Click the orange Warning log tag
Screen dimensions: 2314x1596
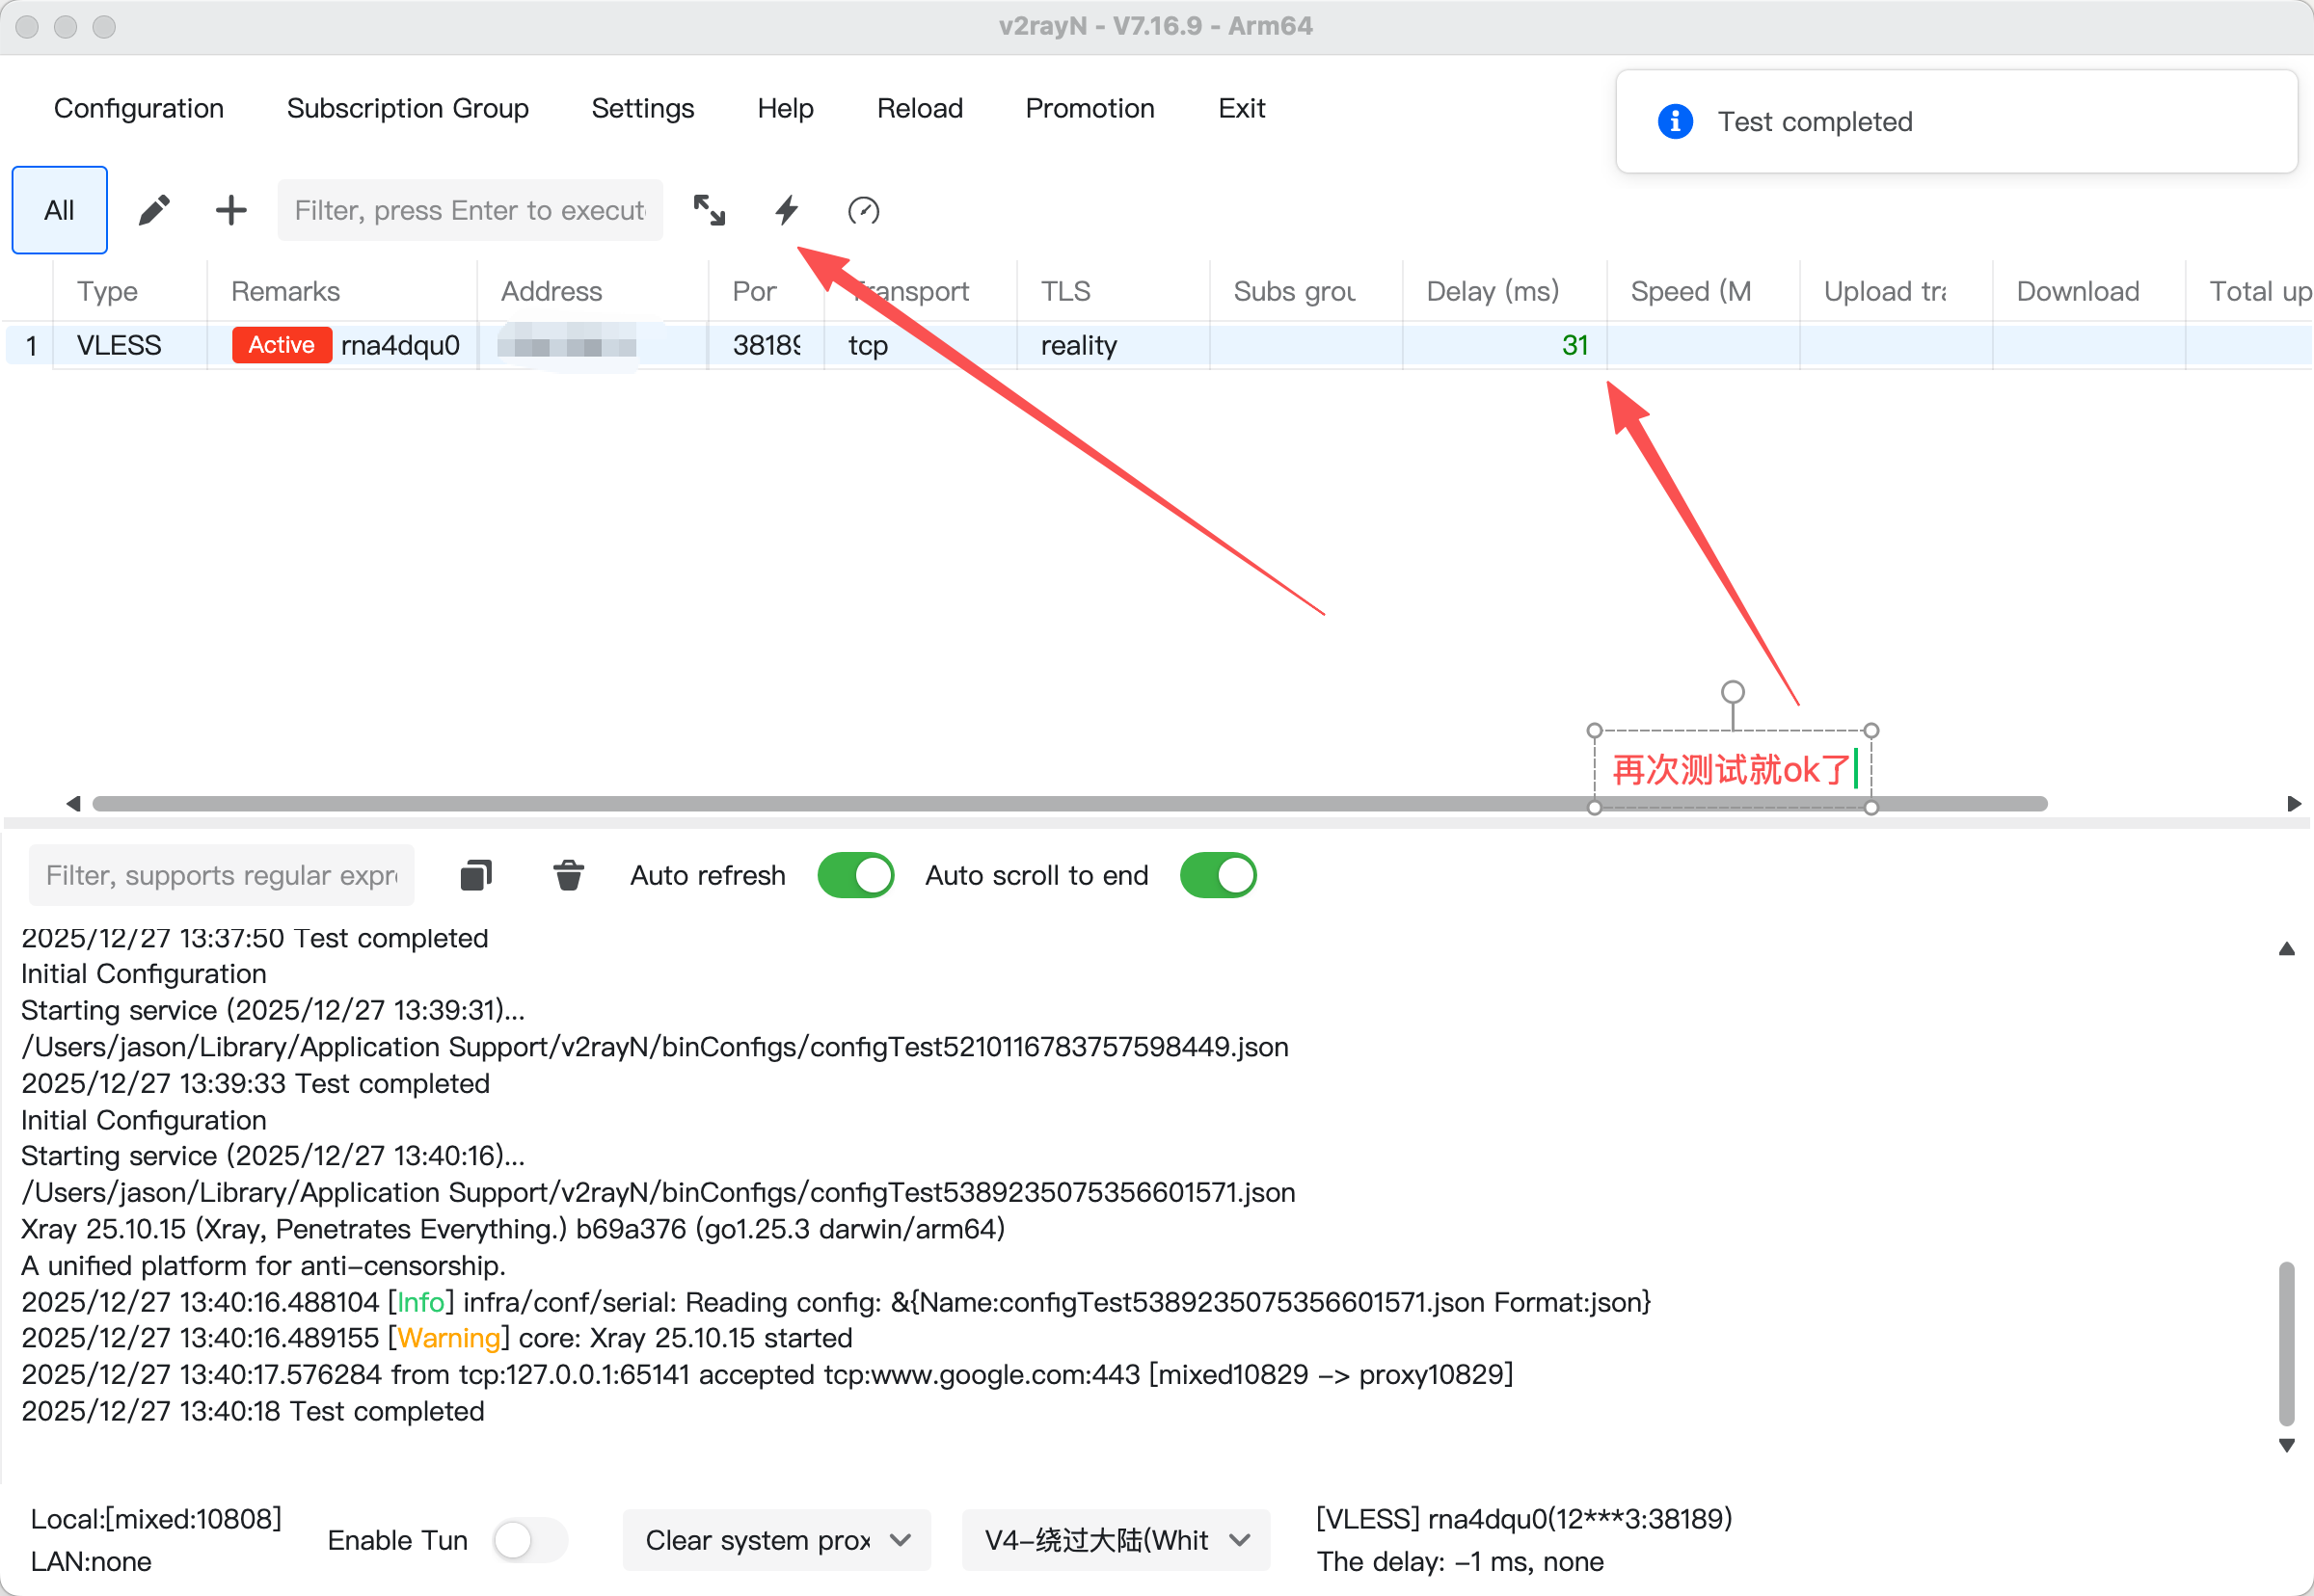[x=449, y=1338]
